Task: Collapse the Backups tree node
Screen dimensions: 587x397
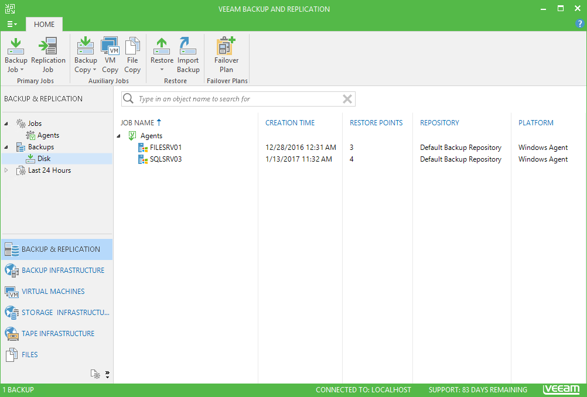Action: point(6,147)
